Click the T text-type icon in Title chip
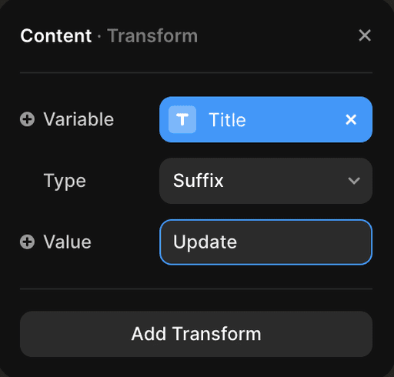The image size is (394, 377). pos(182,119)
